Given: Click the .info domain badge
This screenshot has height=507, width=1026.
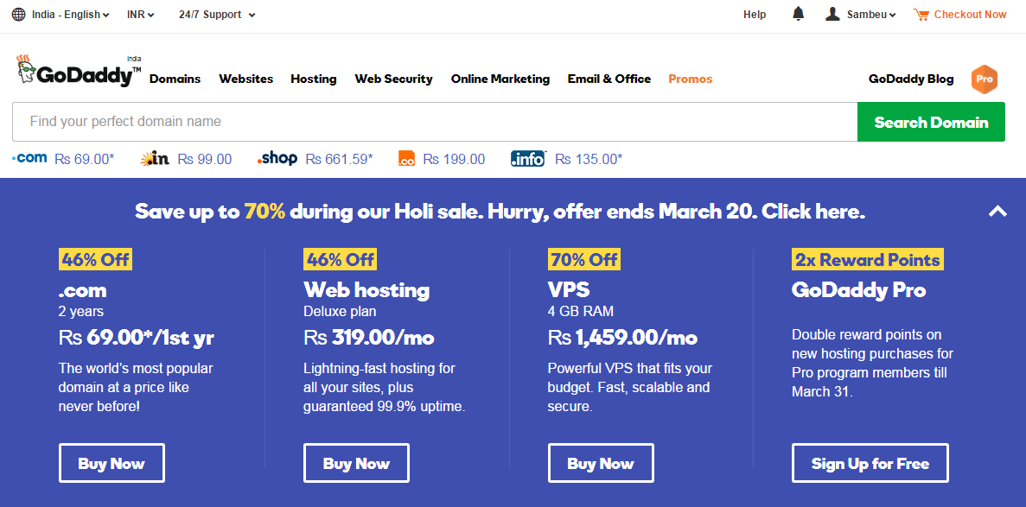Looking at the screenshot, I should pyautogui.click(x=528, y=158).
